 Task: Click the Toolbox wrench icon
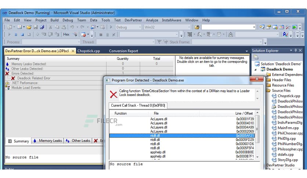coord(288,27)
